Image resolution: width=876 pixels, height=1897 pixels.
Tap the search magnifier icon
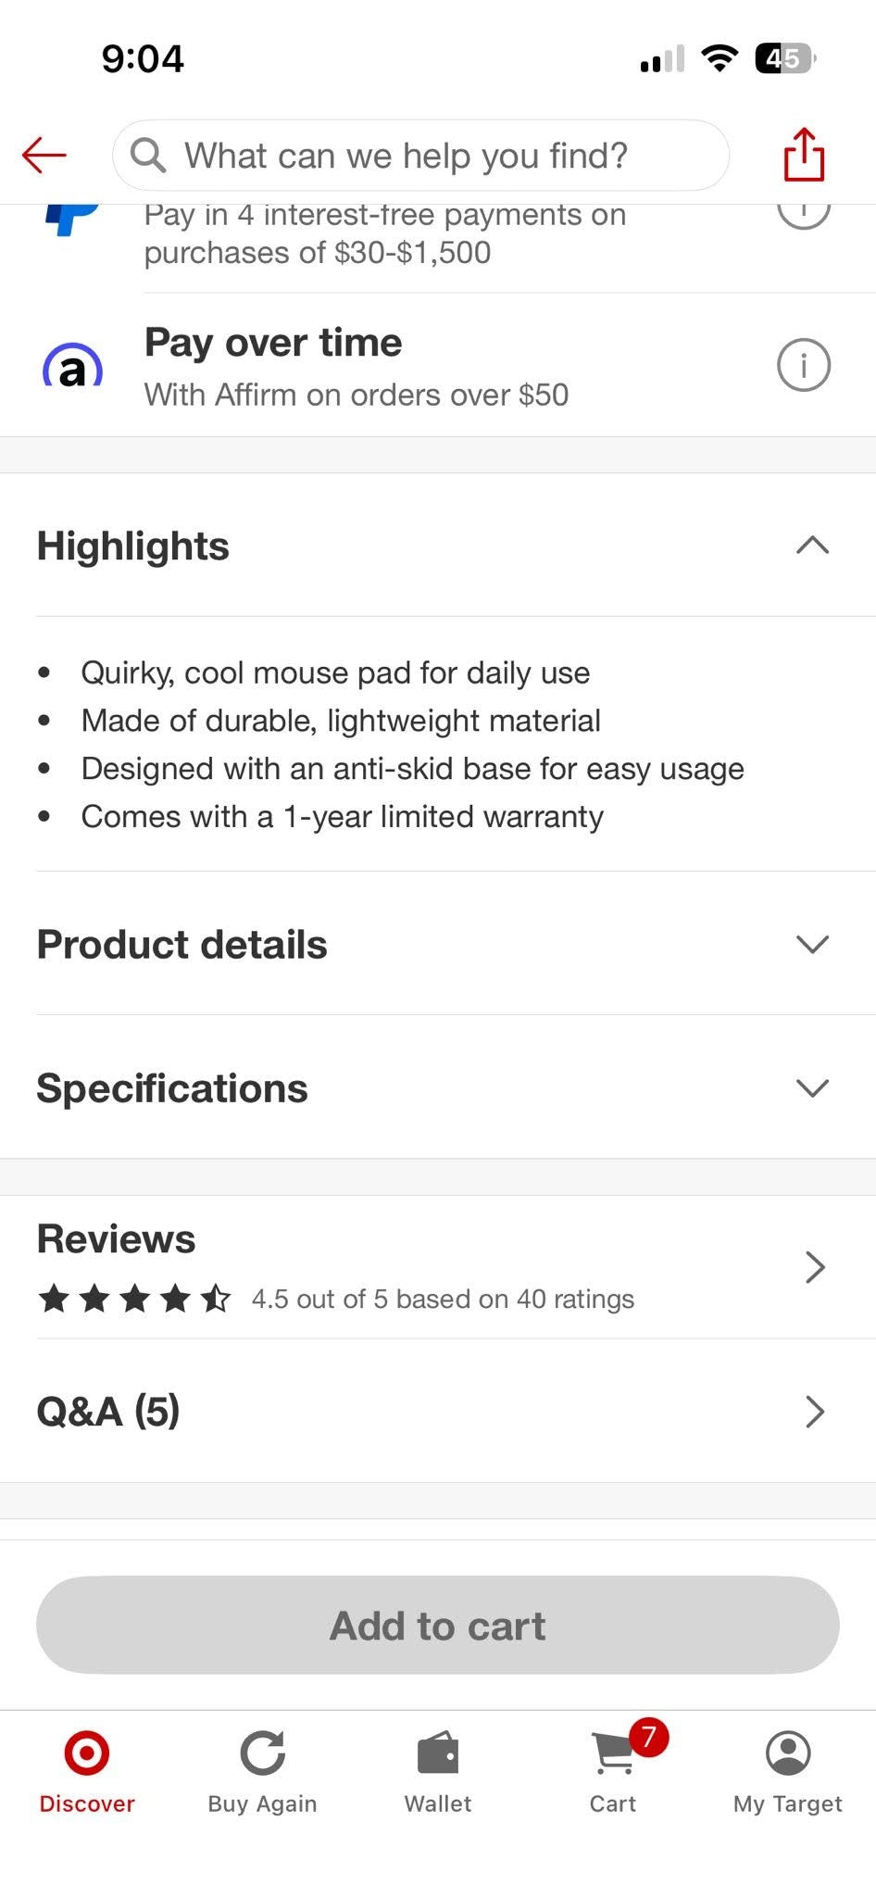click(x=148, y=155)
